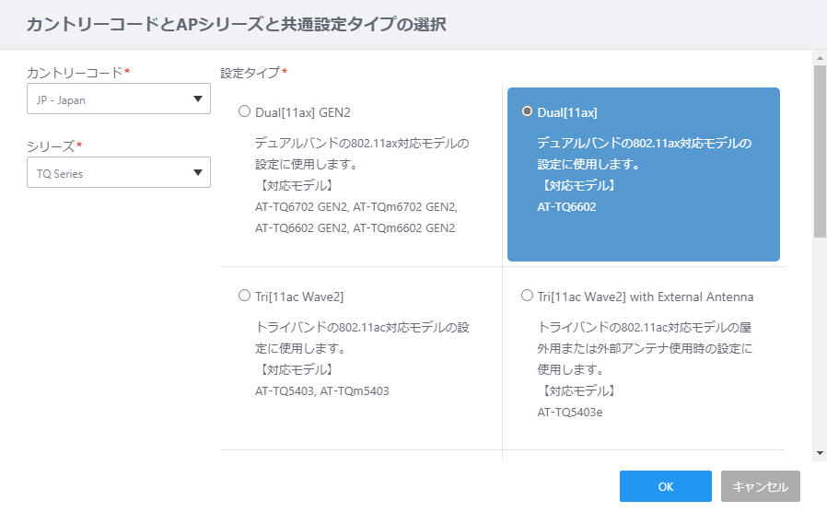Screen dimensions: 827x524
Task: Click the vertical scrollbar thumb
Action: (820, 151)
